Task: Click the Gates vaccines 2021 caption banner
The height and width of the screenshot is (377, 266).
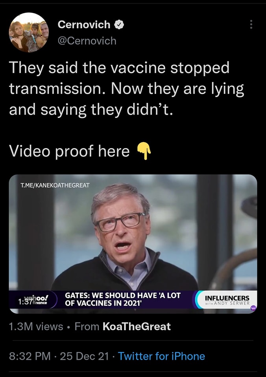Action: [x=123, y=299]
